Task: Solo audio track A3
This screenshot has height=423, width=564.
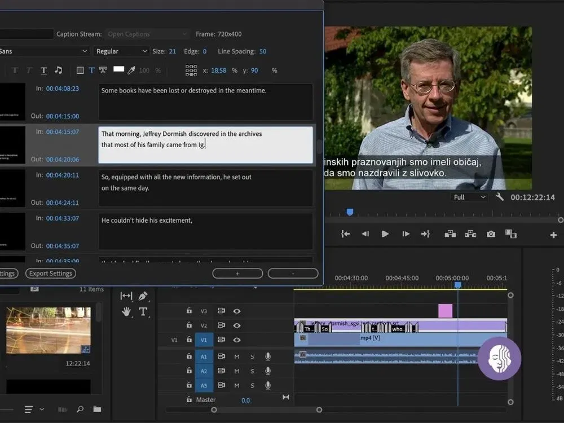Action: (252, 386)
